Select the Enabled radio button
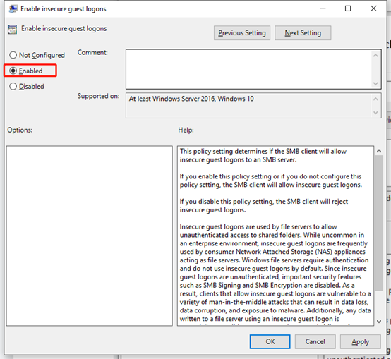Viewport: 391px width, 359px height. tap(26, 71)
